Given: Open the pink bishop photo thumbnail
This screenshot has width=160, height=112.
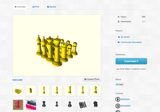Looking at the screenshot, I should click(x=18, y=105).
